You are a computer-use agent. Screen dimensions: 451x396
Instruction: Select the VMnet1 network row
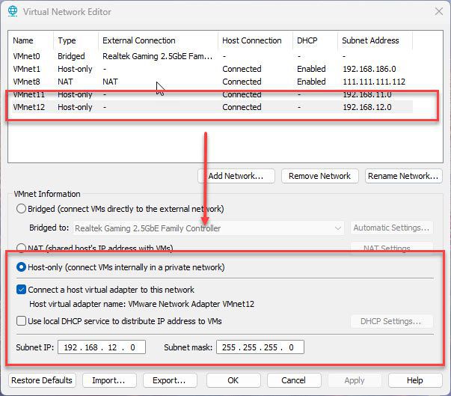(212, 69)
